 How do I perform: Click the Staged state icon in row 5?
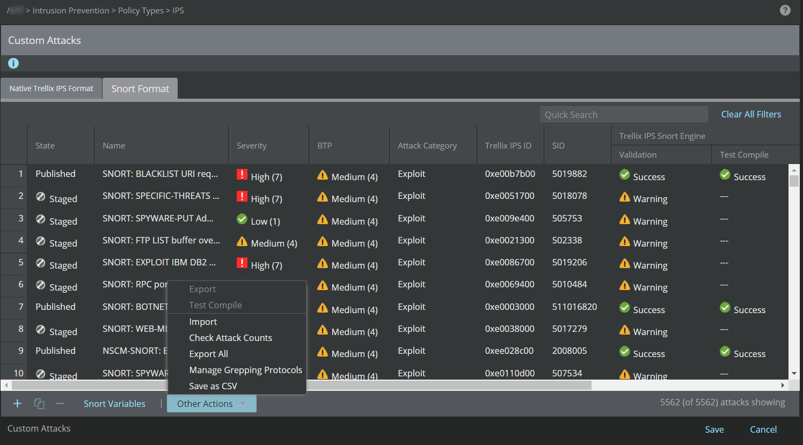[x=41, y=263]
